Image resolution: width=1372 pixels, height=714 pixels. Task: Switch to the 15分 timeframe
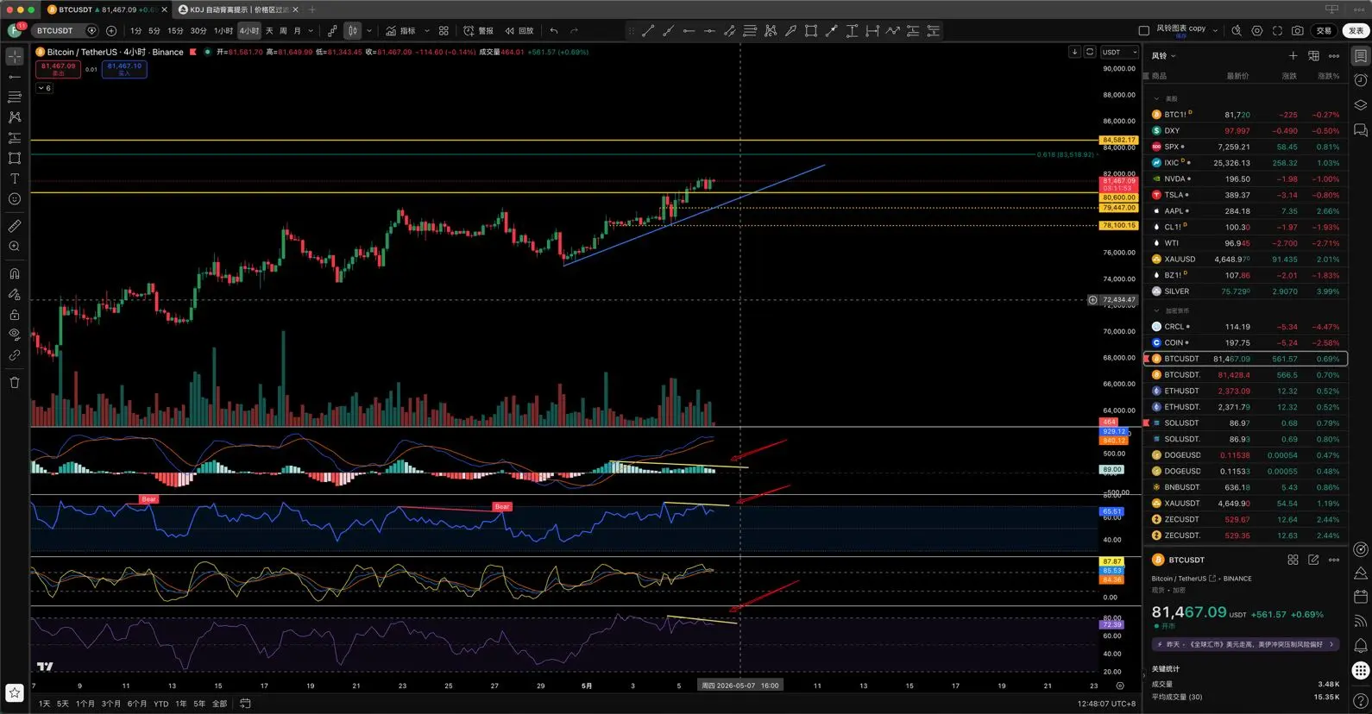pyautogui.click(x=175, y=31)
